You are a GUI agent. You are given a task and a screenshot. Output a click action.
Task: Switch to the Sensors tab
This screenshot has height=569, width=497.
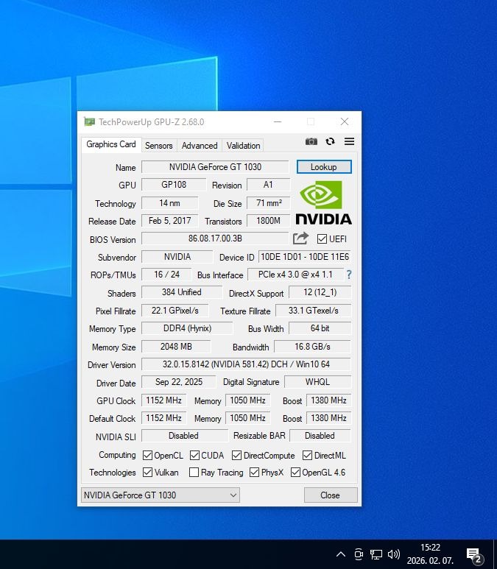(x=158, y=146)
